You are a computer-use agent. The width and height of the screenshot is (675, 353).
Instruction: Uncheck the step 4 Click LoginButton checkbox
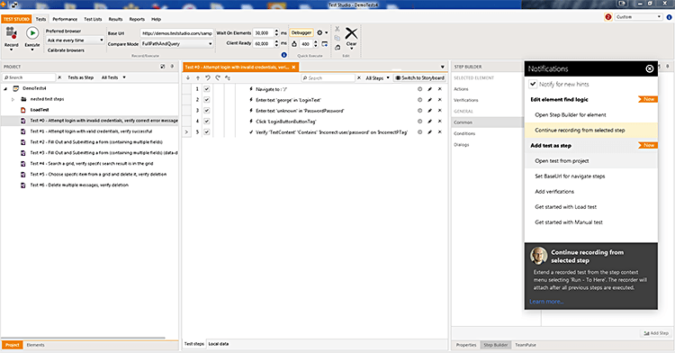207,122
